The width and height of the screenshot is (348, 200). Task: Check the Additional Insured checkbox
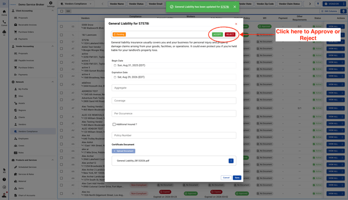point(114,124)
